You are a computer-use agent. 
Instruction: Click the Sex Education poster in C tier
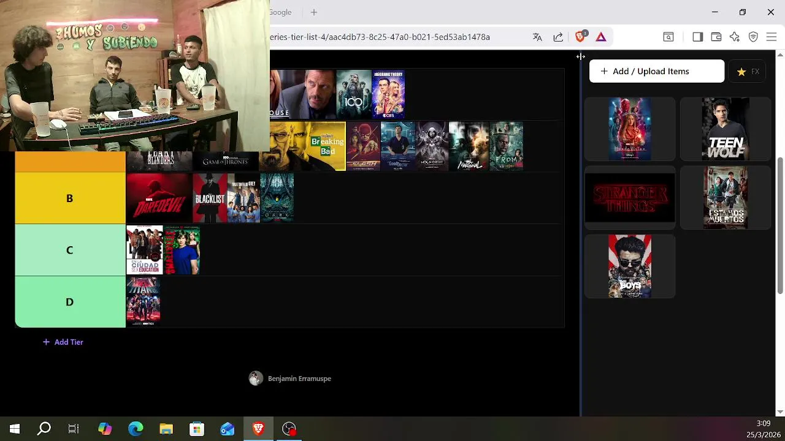tap(145, 250)
